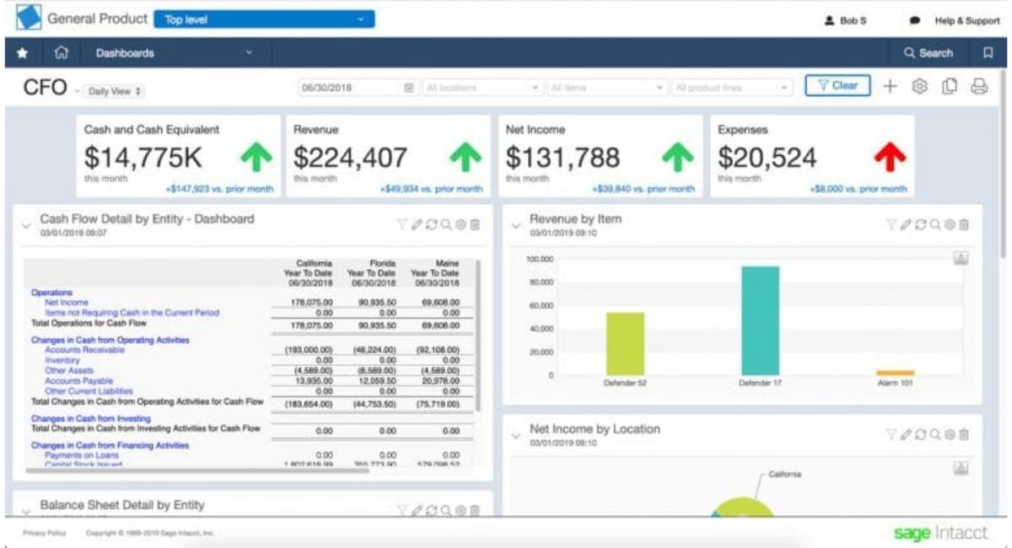The height and width of the screenshot is (548, 1012).
Task: Open dashboard settings gear icon
Action: [x=920, y=87]
